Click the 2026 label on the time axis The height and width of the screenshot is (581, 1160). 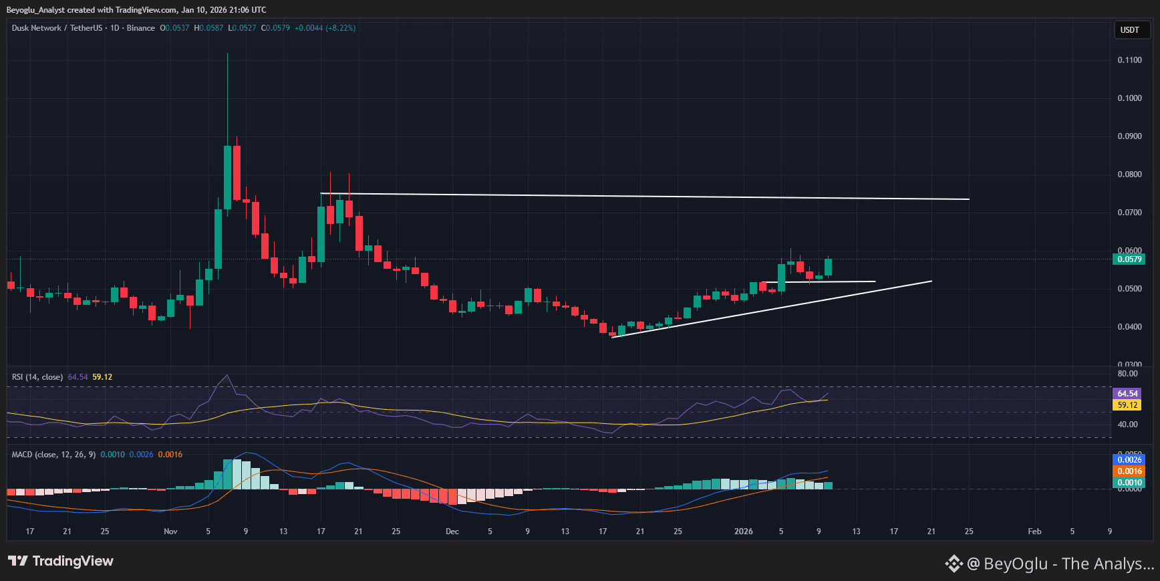pyautogui.click(x=743, y=532)
